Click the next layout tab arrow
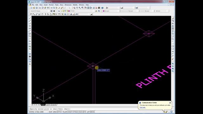 click(37, 105)
